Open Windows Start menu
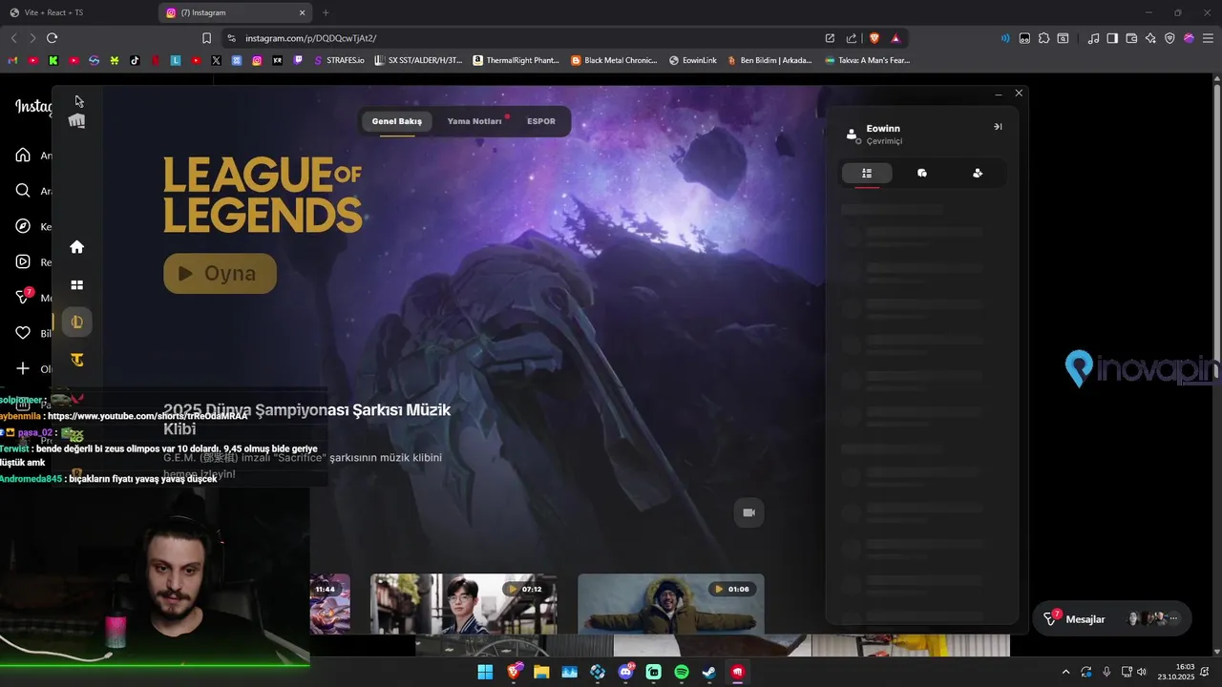The image size is (1222, 687). click(485, 672)
